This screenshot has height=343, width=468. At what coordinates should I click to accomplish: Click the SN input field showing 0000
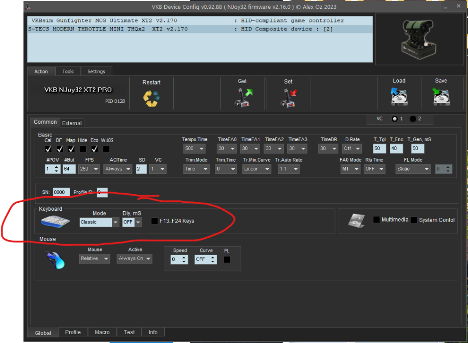[x=60, y=192]
